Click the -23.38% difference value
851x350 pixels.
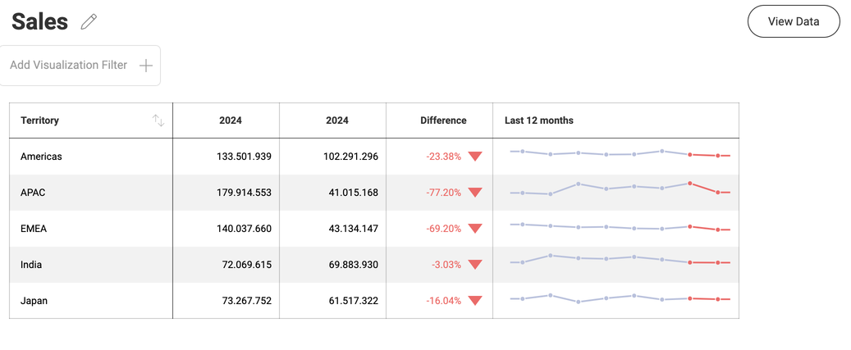(443, 157)
